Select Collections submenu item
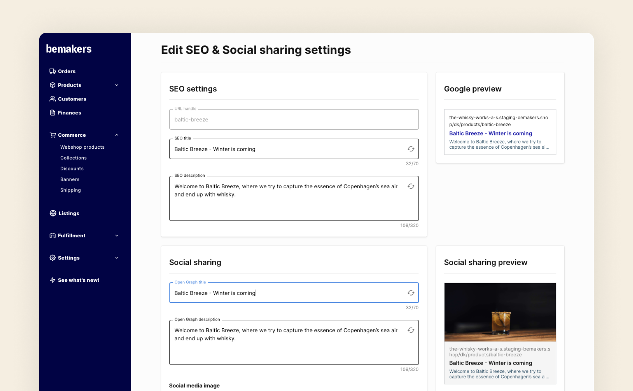Viewport: 633px width, 391px height. 74,158
